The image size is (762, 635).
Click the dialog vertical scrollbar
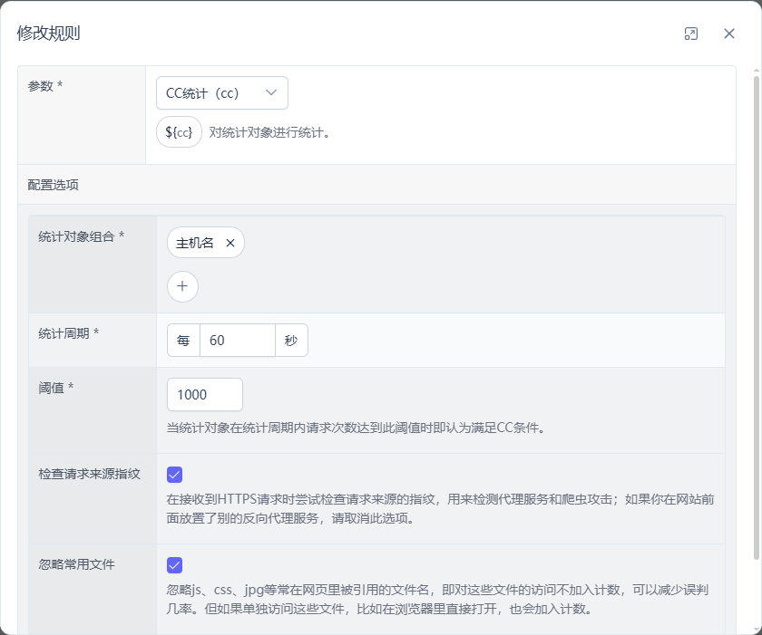click(x=757, y=318)
